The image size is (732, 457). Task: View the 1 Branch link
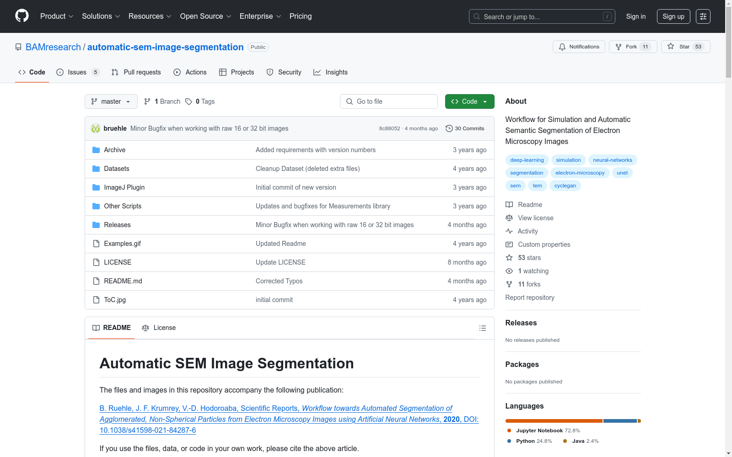(x=162, y=101)
